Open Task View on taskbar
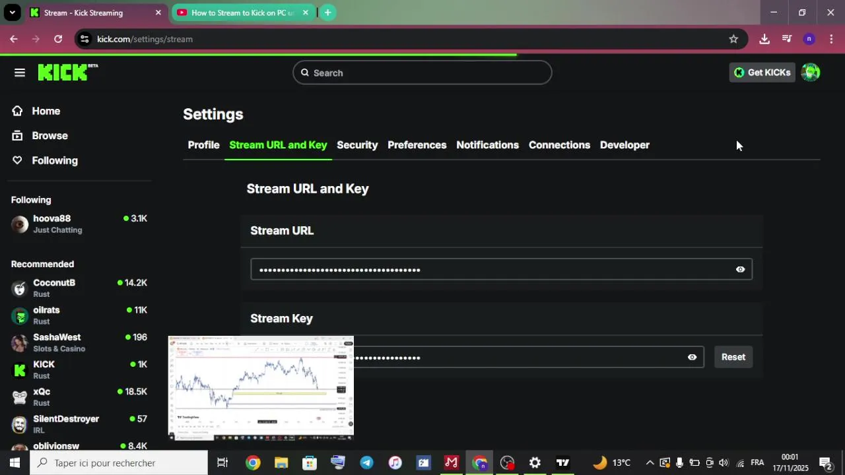The image size is (845, 475). pos(222,462)
